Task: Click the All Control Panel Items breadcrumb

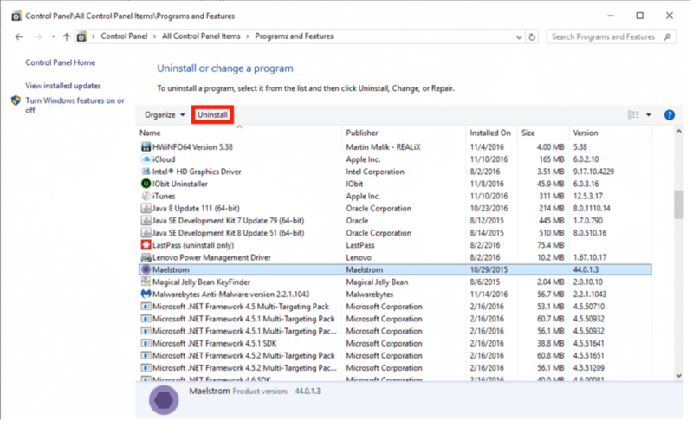Action: (201, 36)
